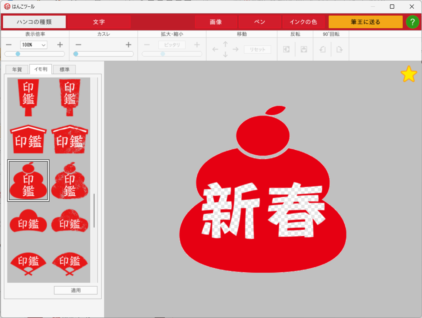Click the plus icon under カスレ
Image resolution: width=422 pixels, height=318 pixels.
[128, 45]
